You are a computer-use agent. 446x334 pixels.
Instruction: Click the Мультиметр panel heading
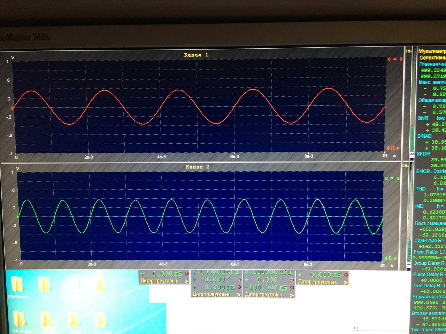[432, 51]
